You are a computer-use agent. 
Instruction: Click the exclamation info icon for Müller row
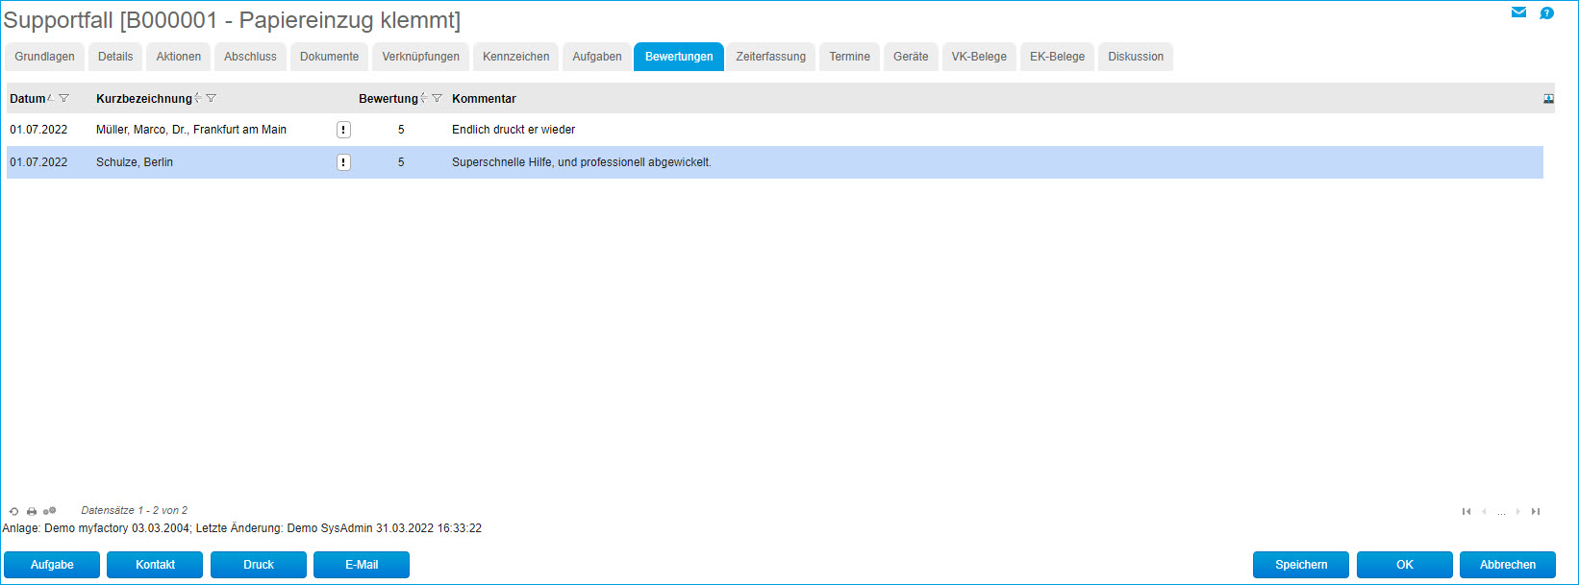(343, 130)
